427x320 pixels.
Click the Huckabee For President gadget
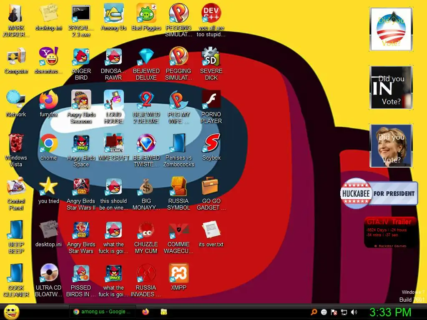[379, 193]
